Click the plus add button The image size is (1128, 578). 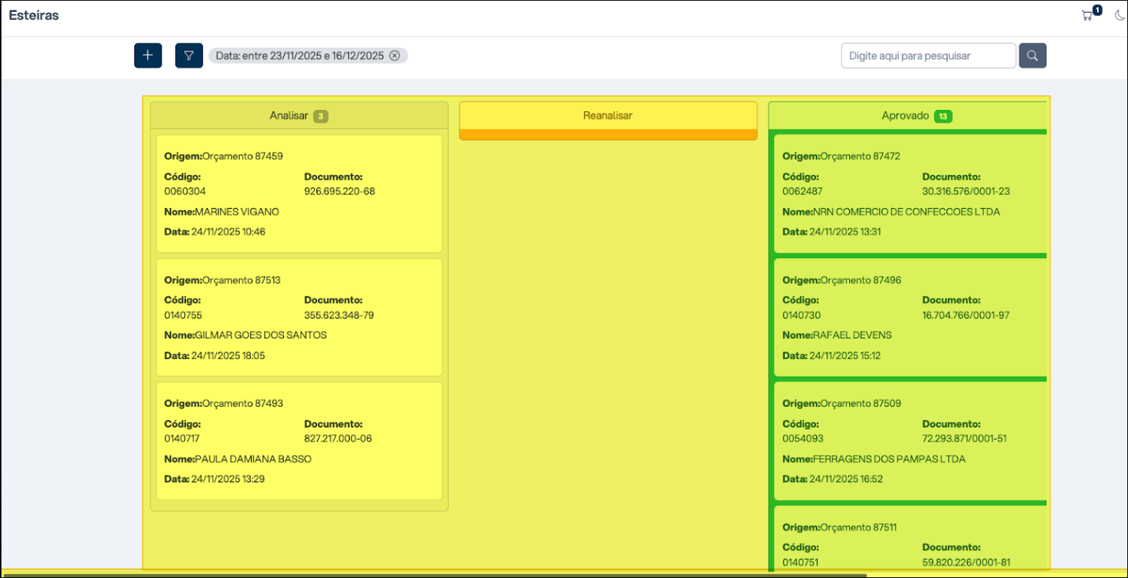pyautogui.click(x=148, y=55)
